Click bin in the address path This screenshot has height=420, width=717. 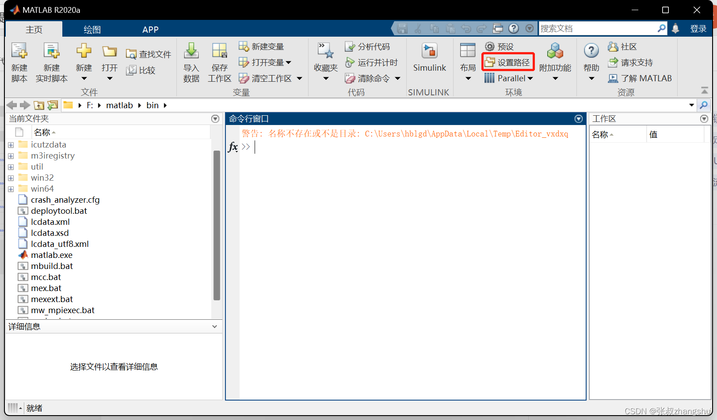pos(153,105)
